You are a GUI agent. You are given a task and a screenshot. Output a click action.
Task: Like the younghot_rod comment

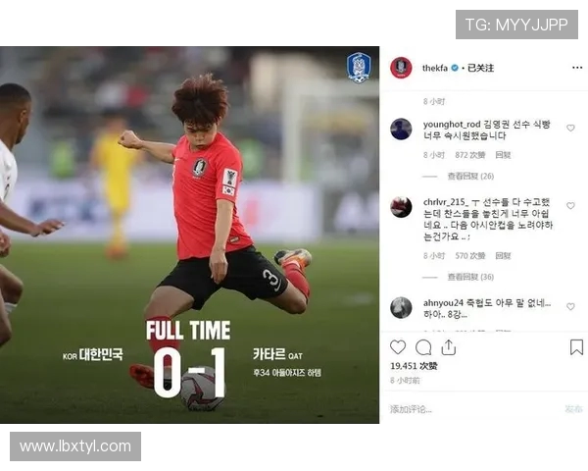click(570, 129)
